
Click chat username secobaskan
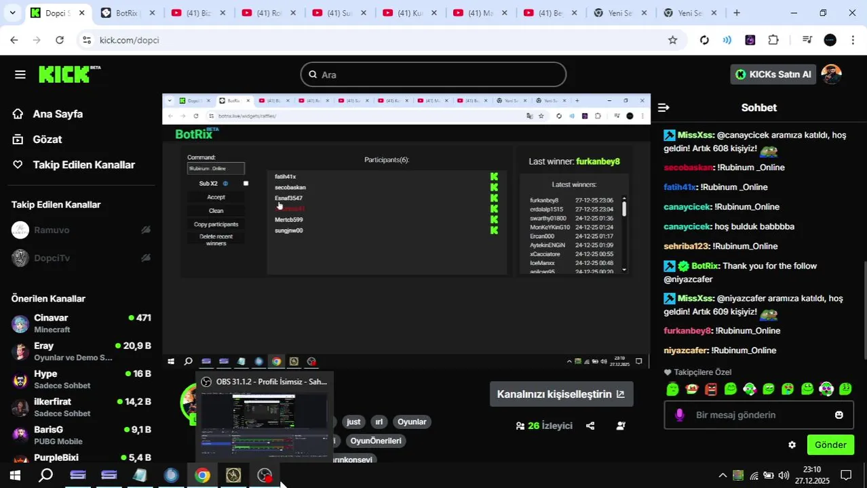coord(688,167)
